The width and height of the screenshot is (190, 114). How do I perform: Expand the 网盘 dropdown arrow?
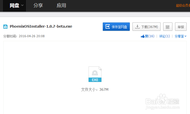point(22,5)
